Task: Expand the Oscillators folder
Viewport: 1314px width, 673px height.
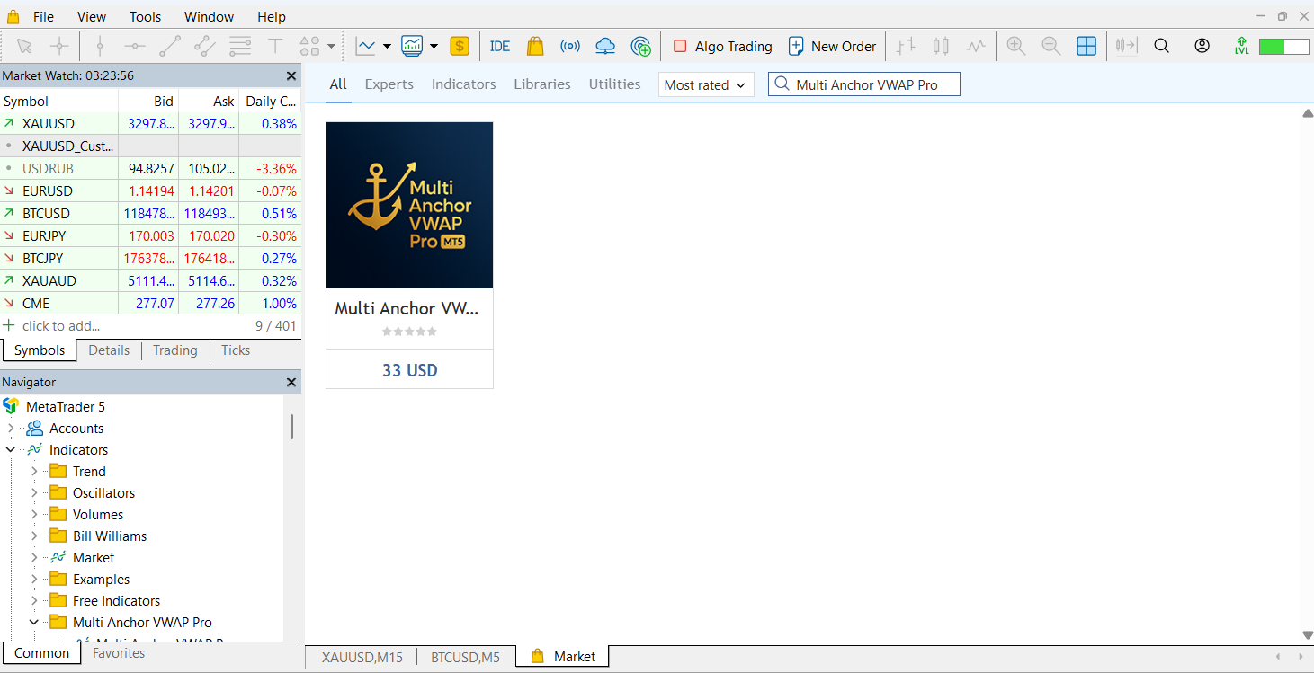Action: click(34, 493)
